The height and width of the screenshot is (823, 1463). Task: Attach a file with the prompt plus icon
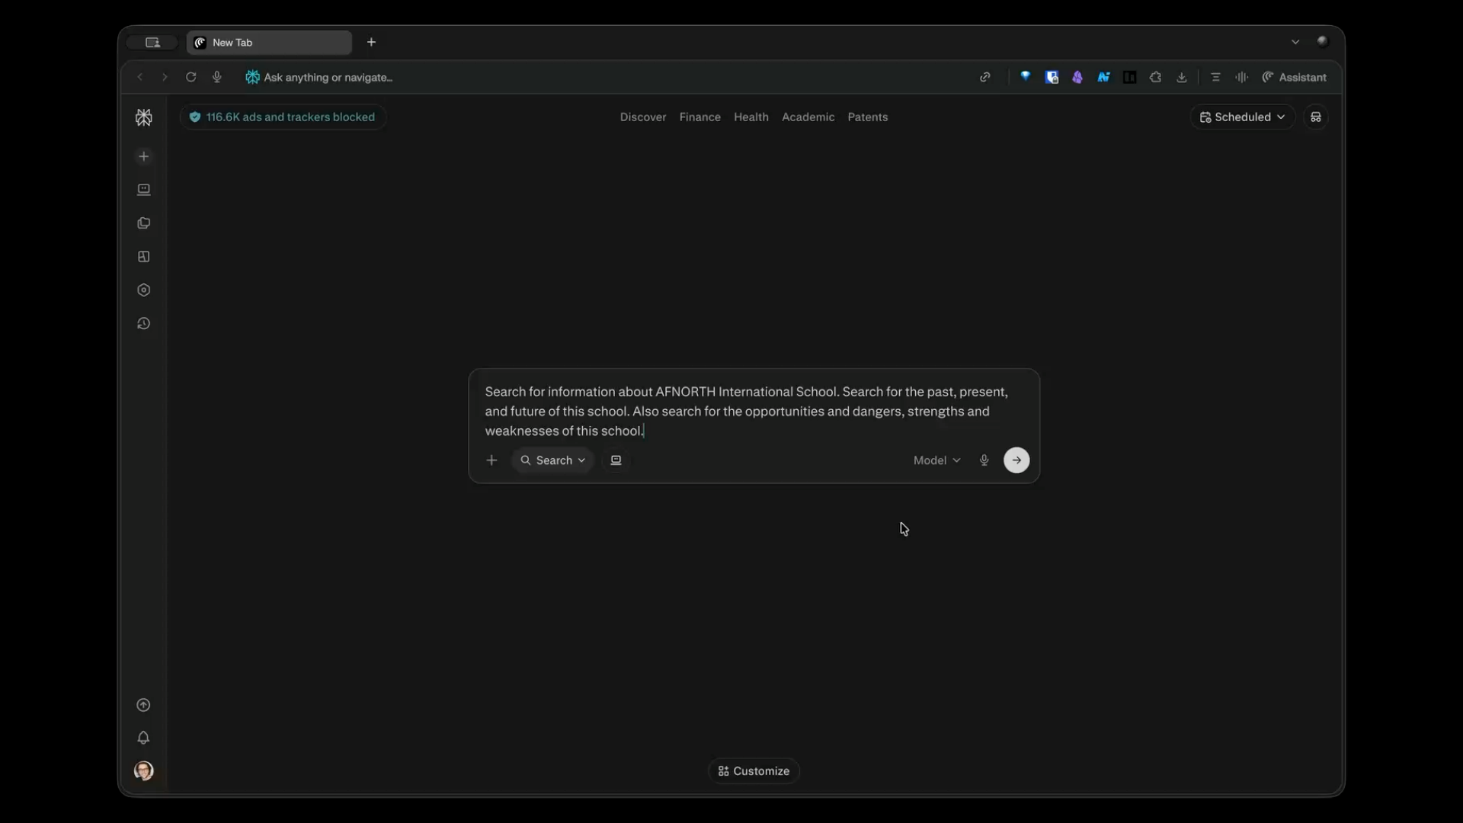click(491, 460)
